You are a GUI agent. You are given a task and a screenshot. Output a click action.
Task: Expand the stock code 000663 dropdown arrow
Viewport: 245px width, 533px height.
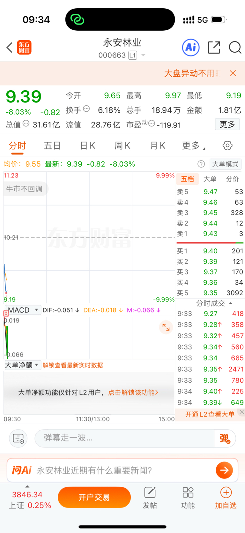143,55
